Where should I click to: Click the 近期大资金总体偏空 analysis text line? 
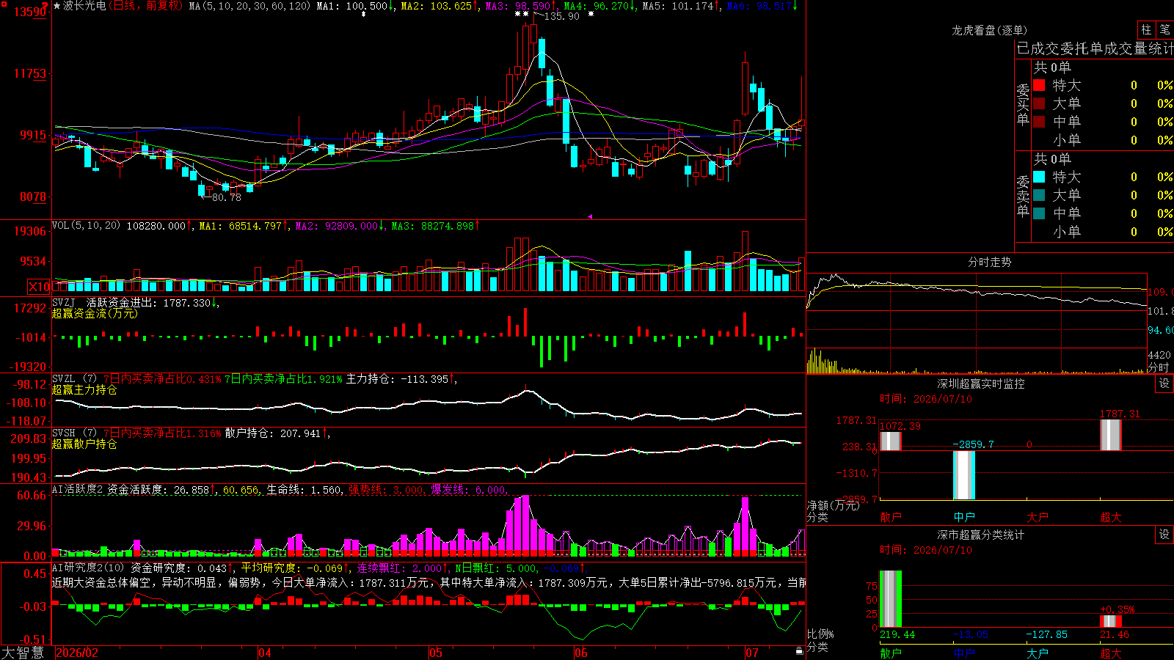[429, 582]
